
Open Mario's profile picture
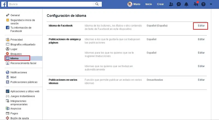tap(129, 4)
